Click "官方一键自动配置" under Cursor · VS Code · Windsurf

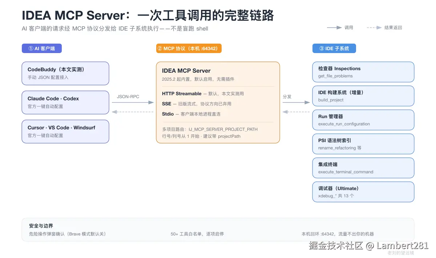[45, 136]
